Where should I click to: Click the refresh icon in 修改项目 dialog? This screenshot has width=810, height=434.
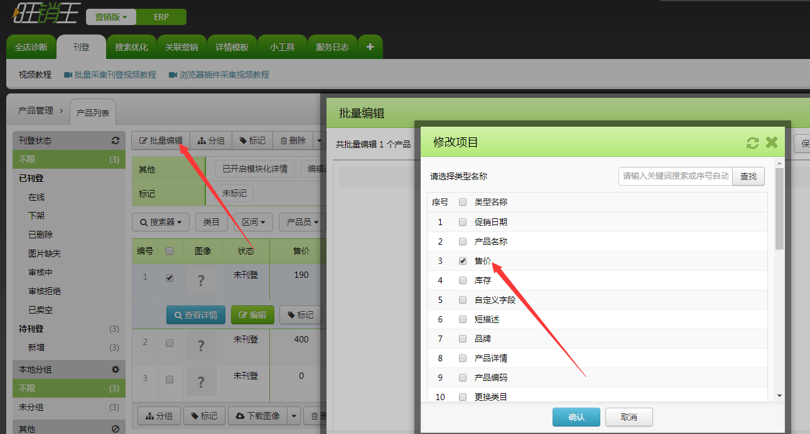[752, 143]
